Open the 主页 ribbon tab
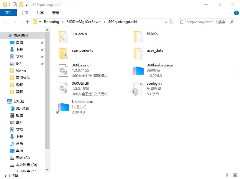The width and height of the screenshot is (240, 179). click(24, 13)
